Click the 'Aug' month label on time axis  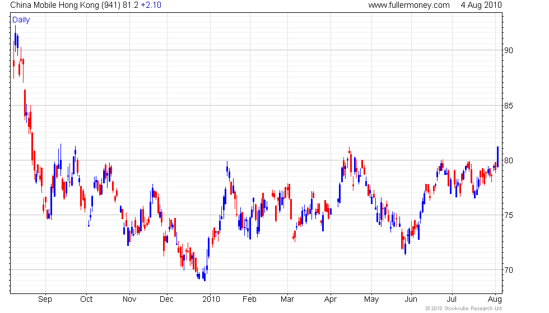coord(495,300)
